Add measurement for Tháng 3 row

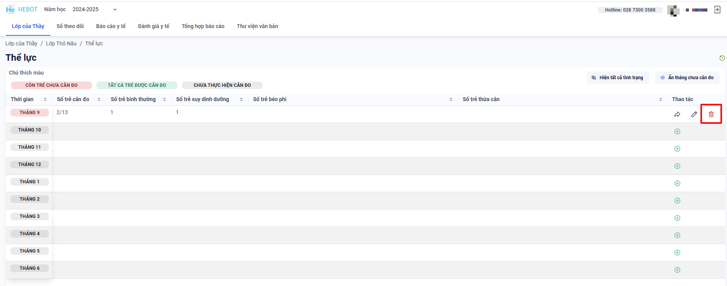point(677,218)
